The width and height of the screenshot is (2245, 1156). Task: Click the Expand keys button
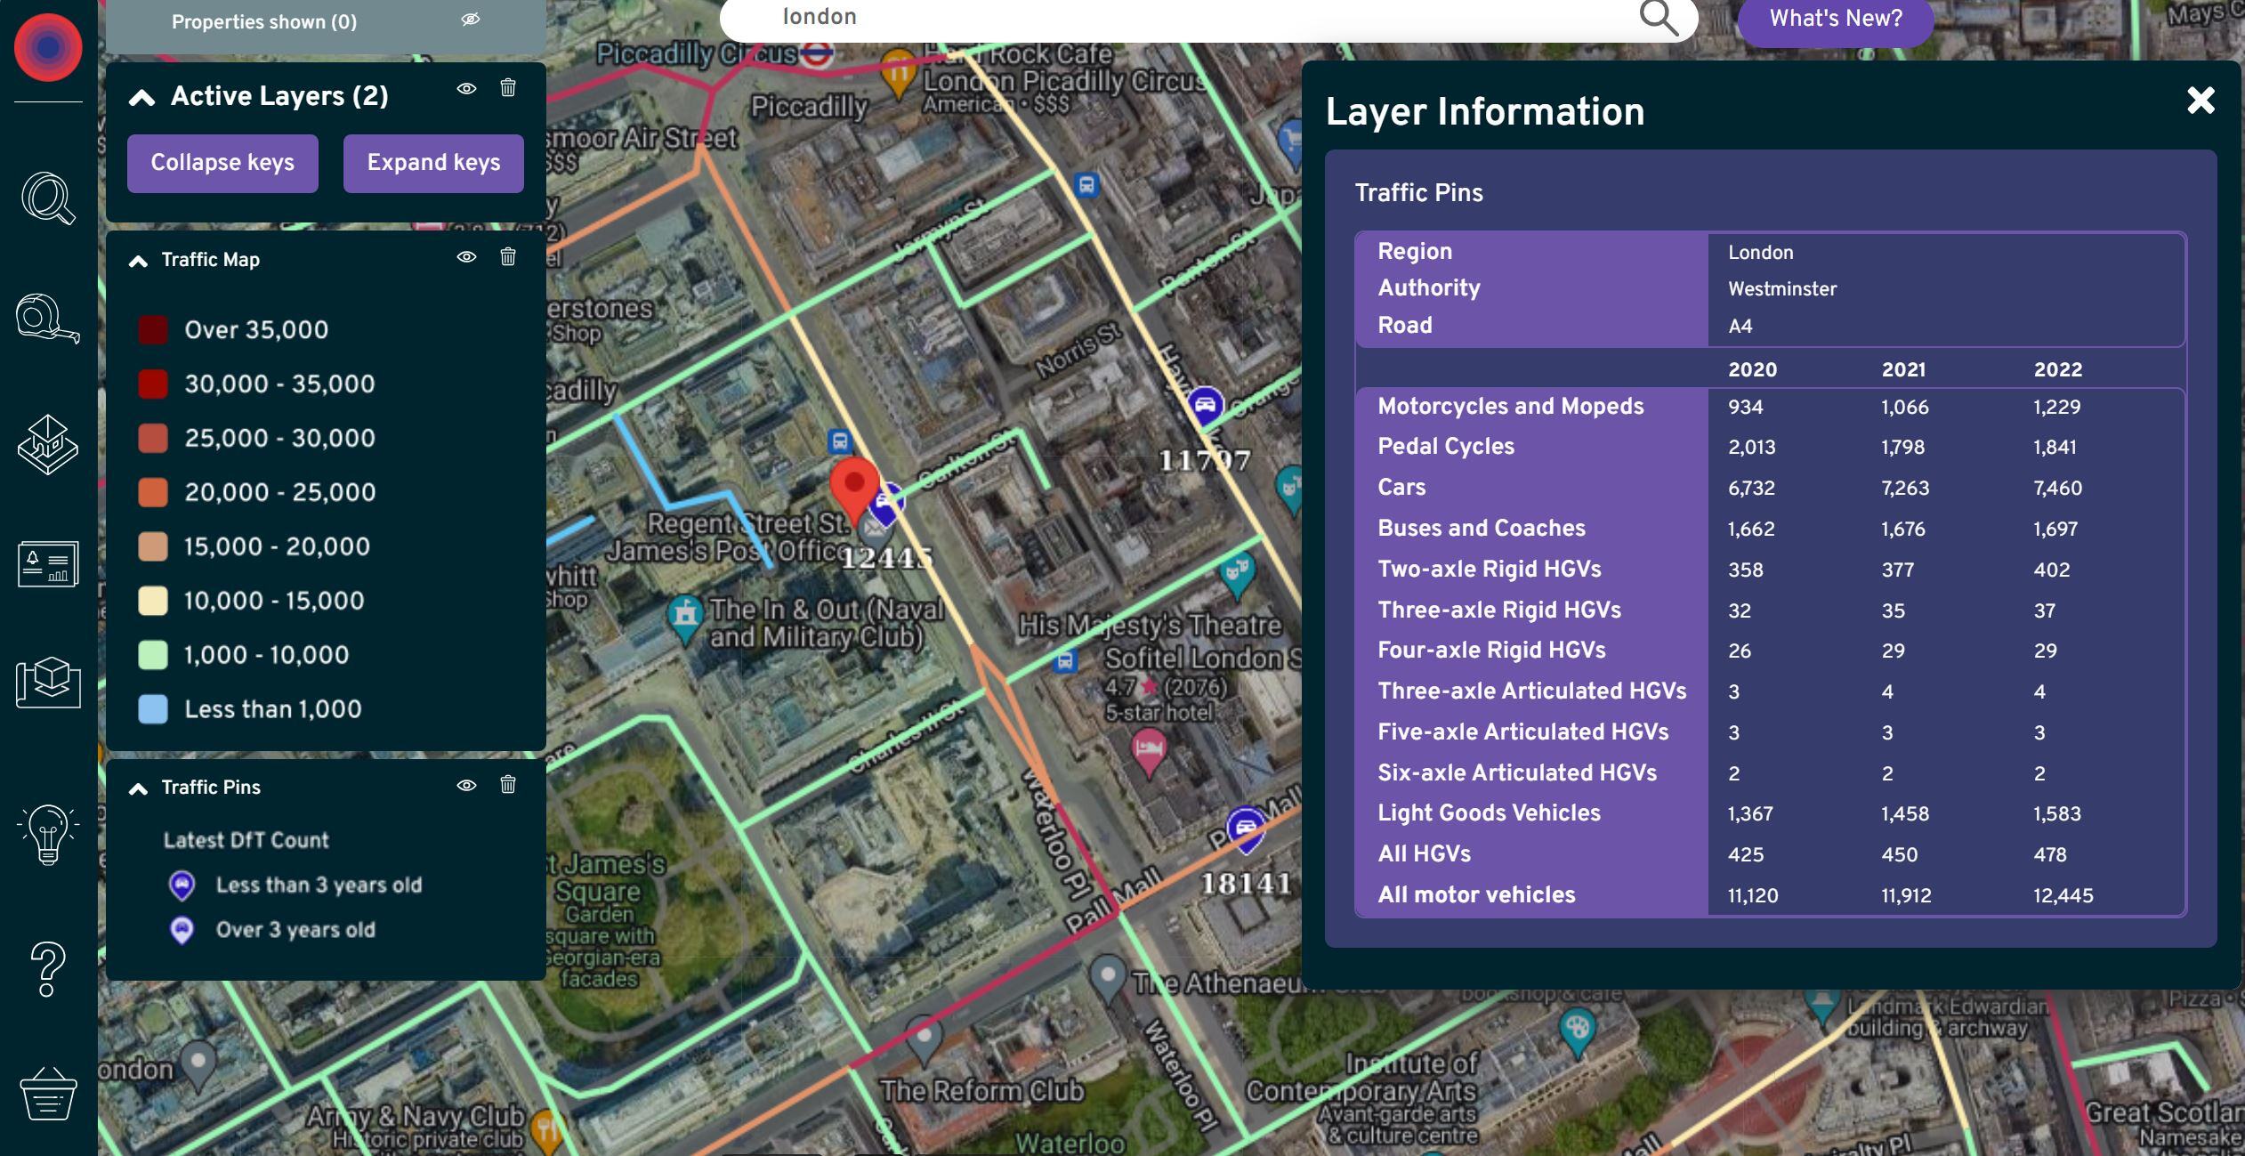tap(433, 163)
